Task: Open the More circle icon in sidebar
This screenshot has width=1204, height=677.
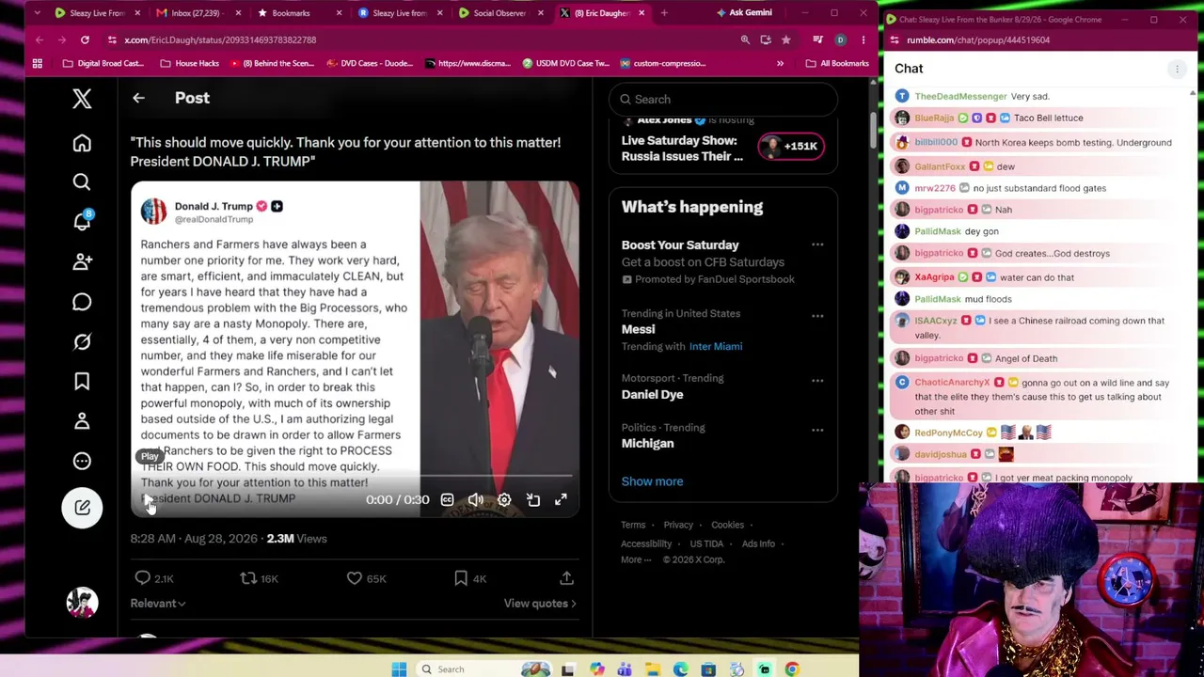Action: [x=82, y=461]
